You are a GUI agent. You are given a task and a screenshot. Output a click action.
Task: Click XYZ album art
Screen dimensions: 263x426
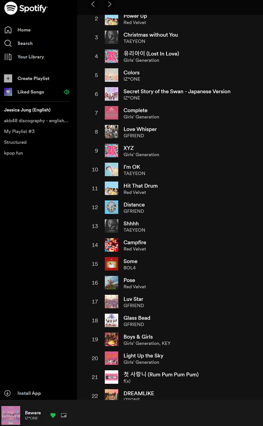[x=111, y=151]
